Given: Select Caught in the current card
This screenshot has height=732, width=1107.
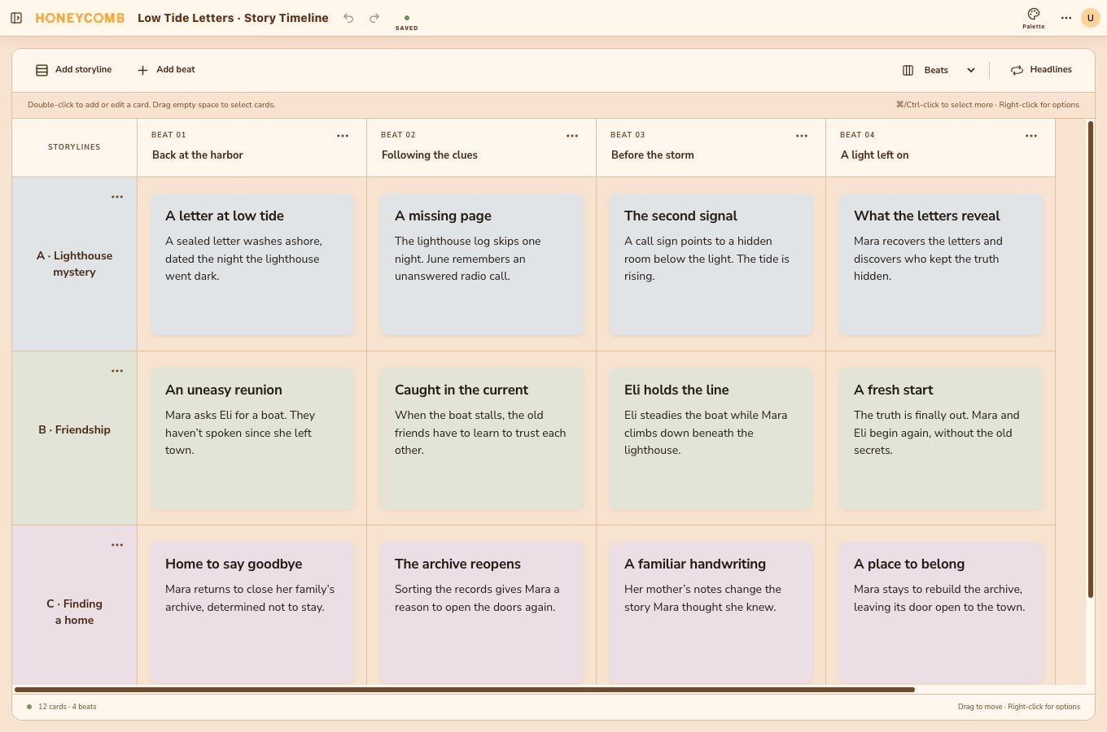Looking at the screenshot, I should 482,438.
